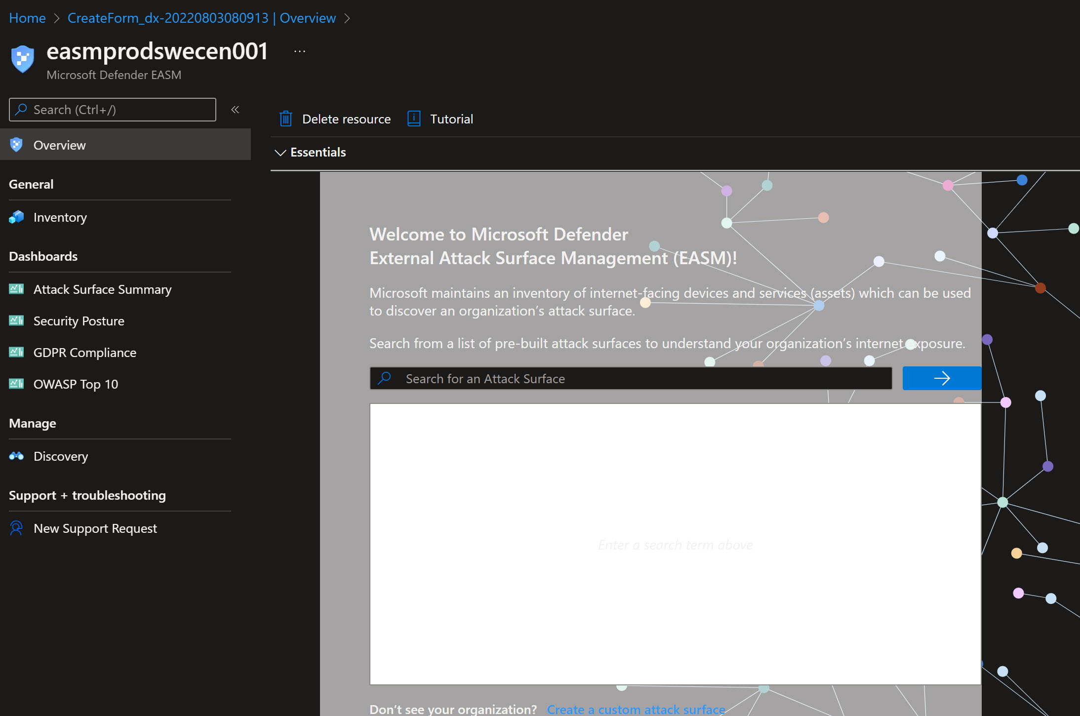Click the Discovery binoculars icon
1080x716 pixels.
coord(16,456)
